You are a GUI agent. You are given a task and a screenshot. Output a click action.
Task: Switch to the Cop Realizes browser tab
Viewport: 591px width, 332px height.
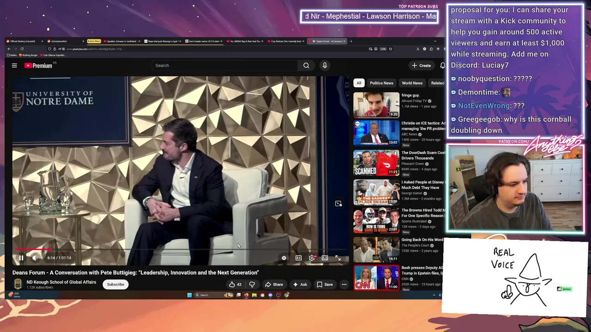(x=285, y=41)
